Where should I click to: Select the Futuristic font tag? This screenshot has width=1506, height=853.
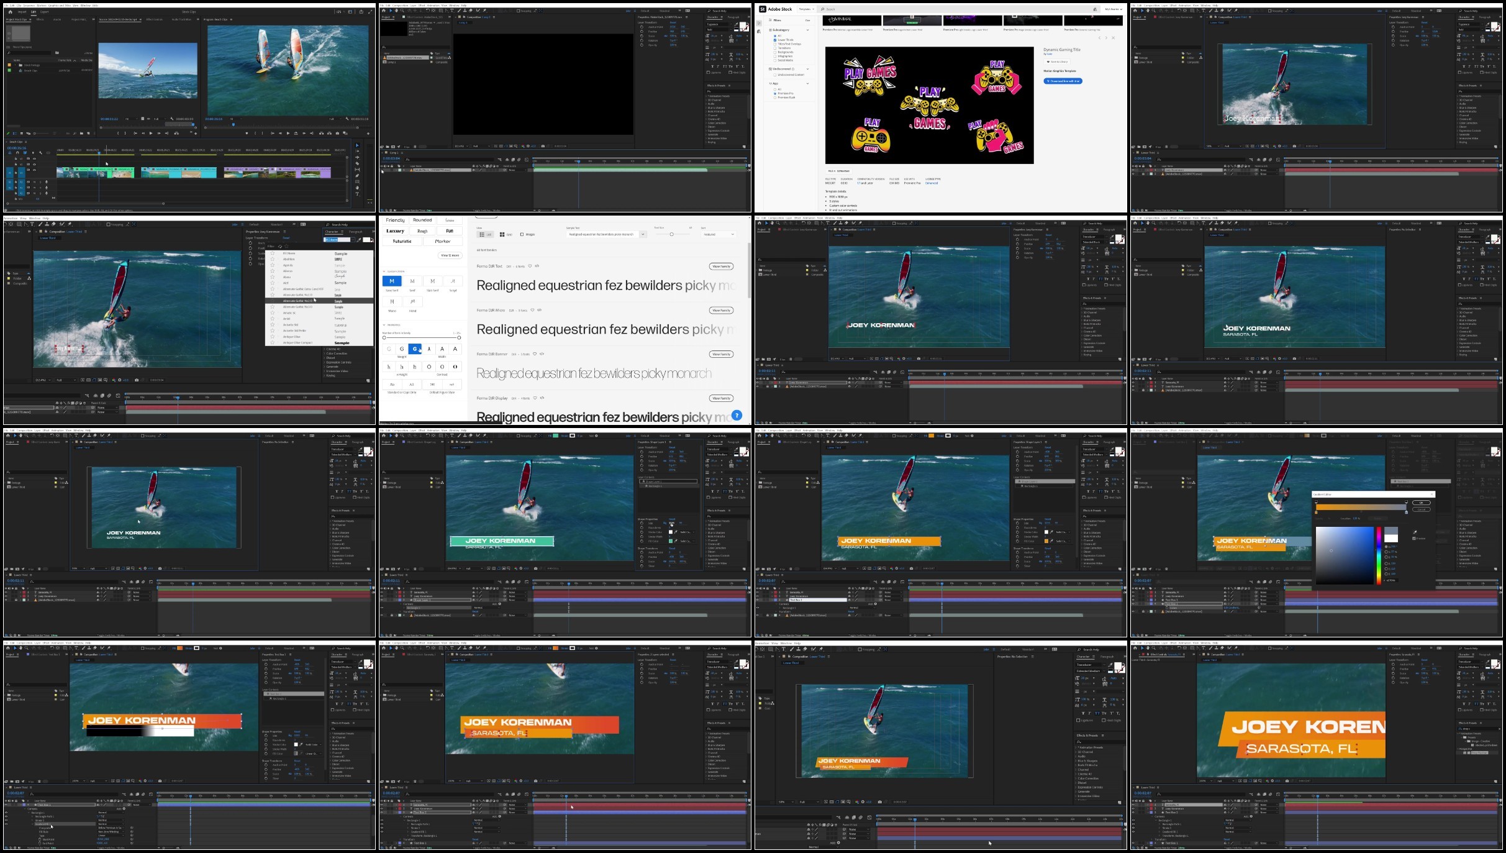[x=402, y=241]
